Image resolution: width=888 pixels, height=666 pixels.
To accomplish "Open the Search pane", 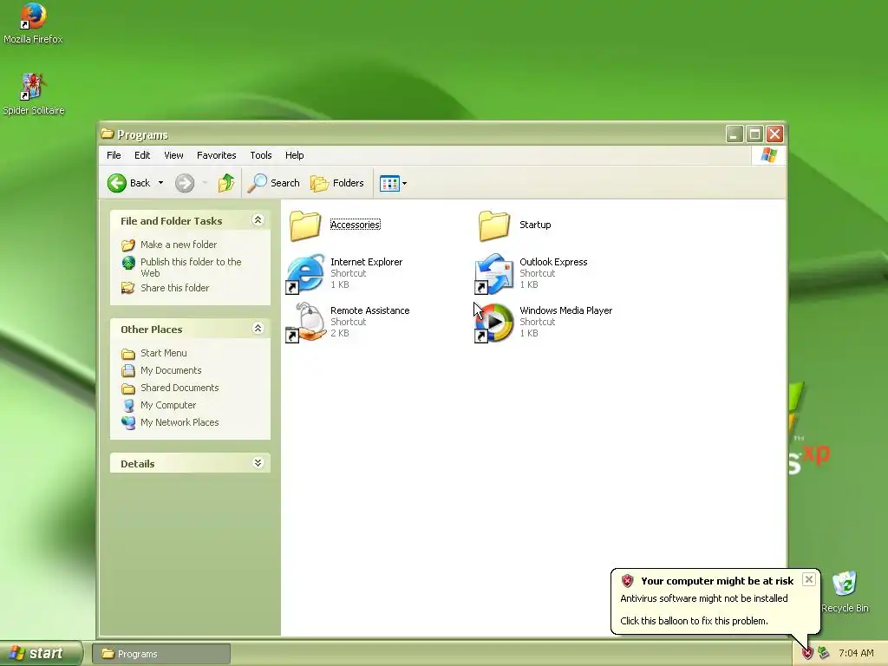I will (274, 183).
